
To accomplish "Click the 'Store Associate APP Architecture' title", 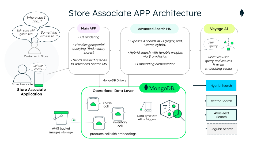I will [x=135, y=13].
